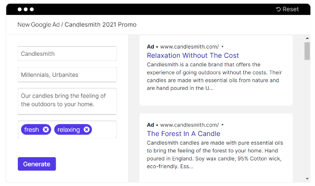Image resolution: width=315 pixels, height=186 pixels.
Task: Open 'The Forest In A Candle' ad link
Action: click(x=183, y=134)
